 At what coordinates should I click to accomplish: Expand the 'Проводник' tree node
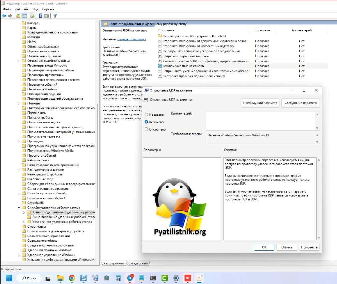click(x=19, y=141)
